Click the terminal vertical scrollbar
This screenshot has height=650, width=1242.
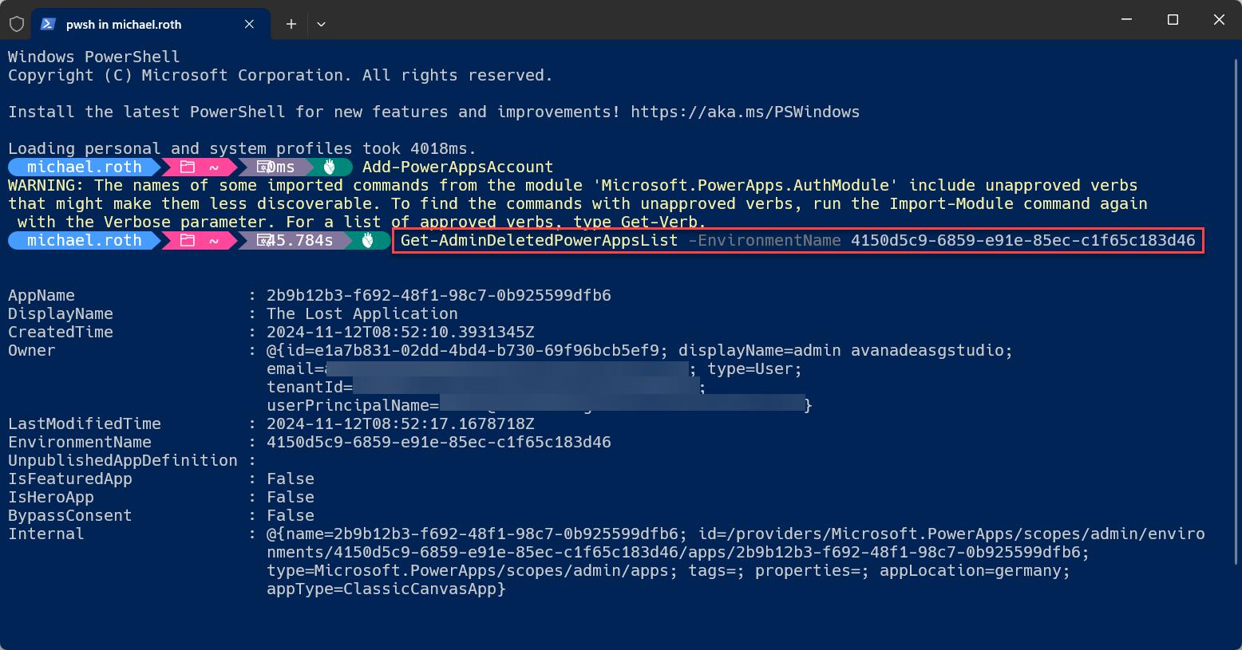tap(1235, 311)
